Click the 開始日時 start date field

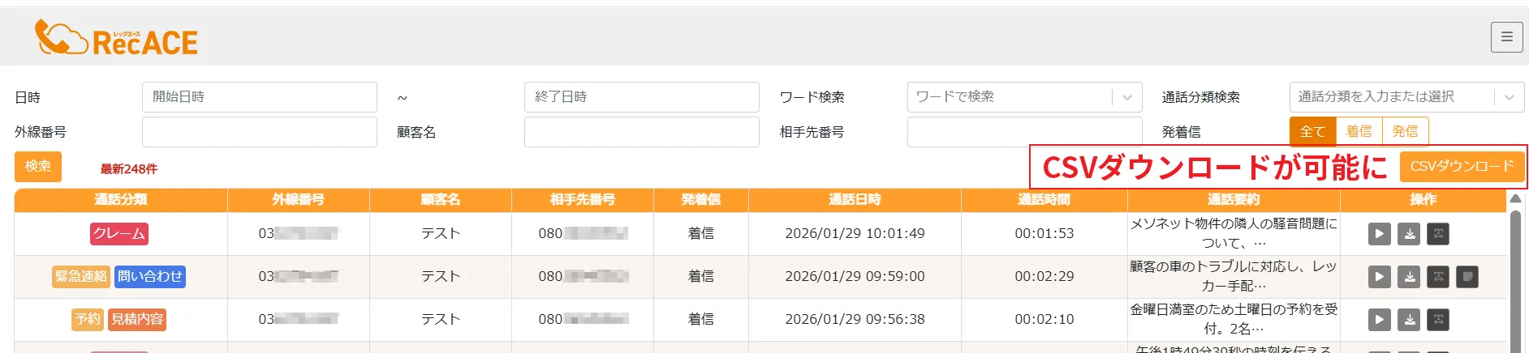tap(259, 97)
